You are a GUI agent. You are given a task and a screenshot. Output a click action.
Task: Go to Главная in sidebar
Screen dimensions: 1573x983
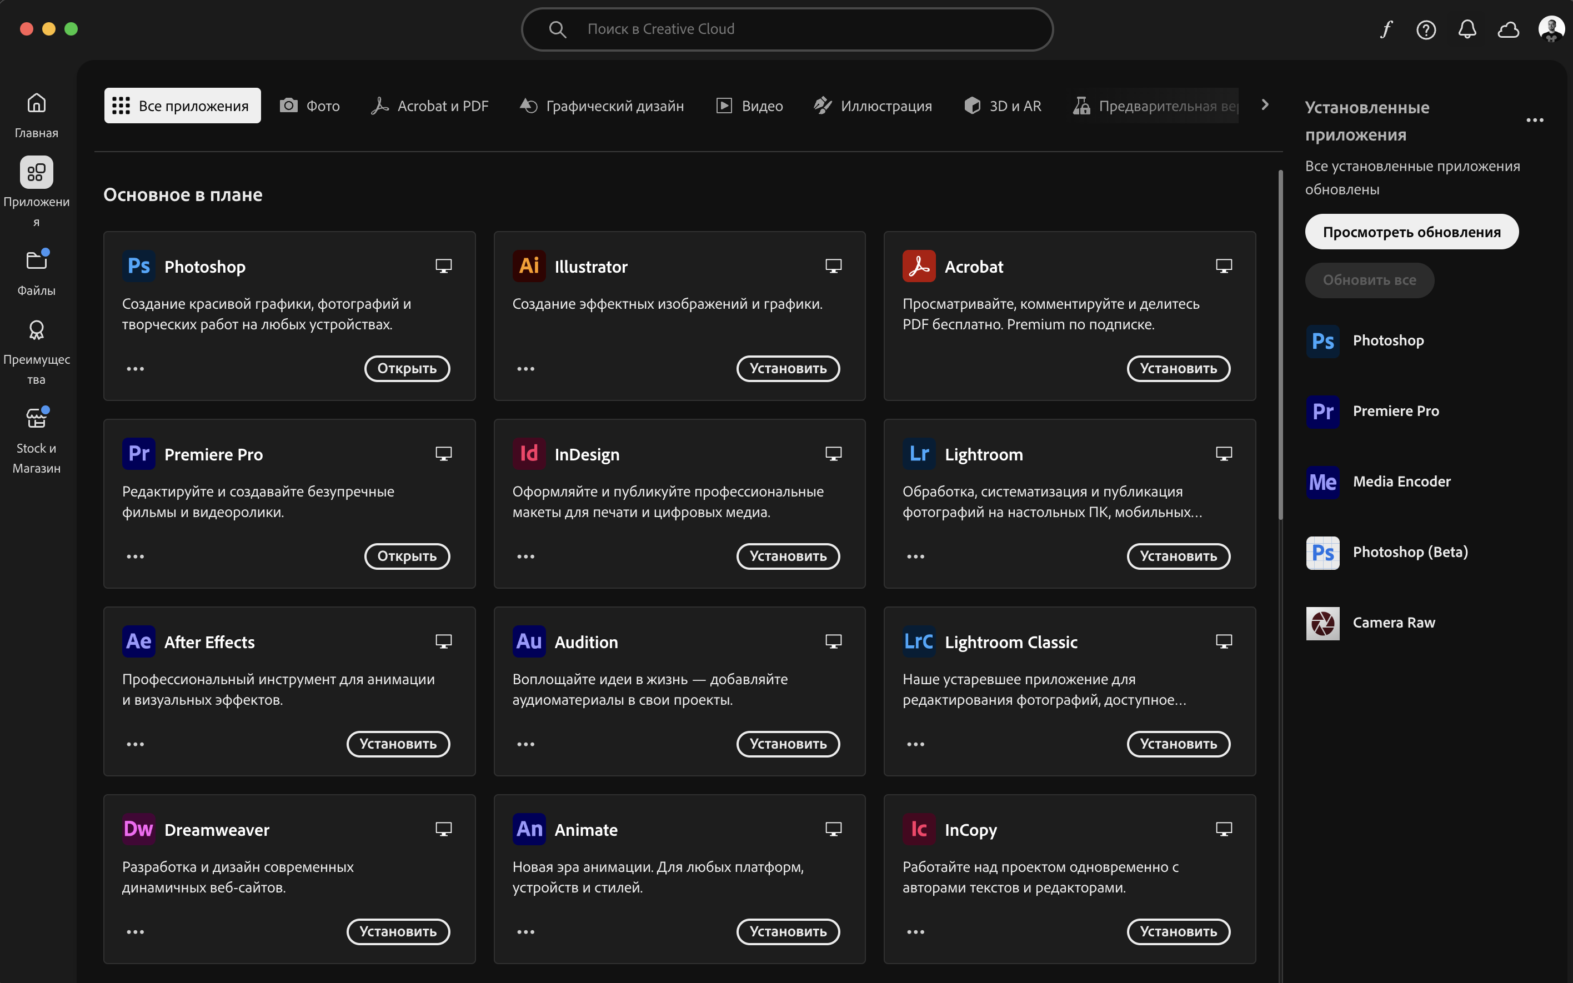[37, 115]
